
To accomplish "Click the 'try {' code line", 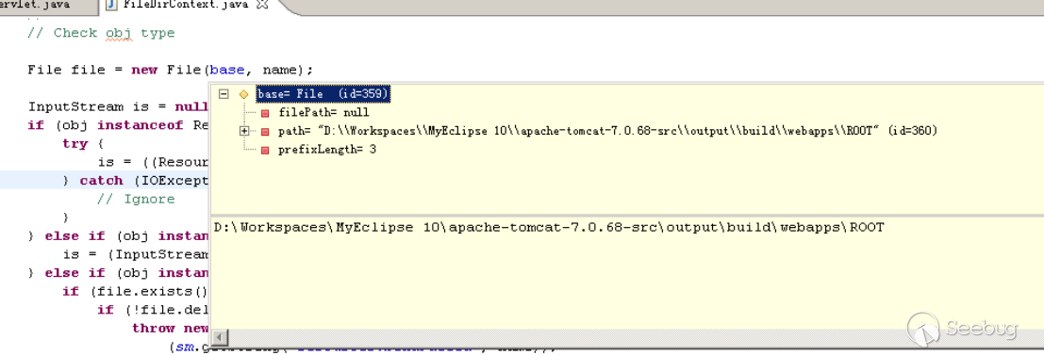I will 84,144.
